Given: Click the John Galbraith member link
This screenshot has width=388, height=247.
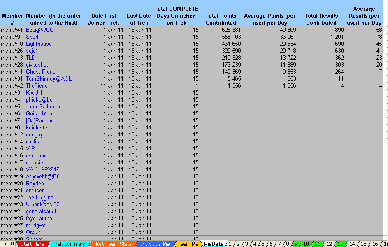Looking at the screenshot, I should click(43, 107).
